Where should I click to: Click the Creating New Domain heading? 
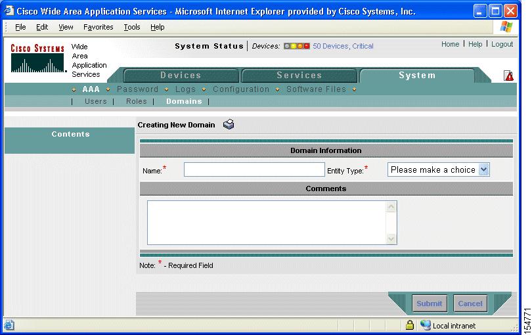point(176,125)
